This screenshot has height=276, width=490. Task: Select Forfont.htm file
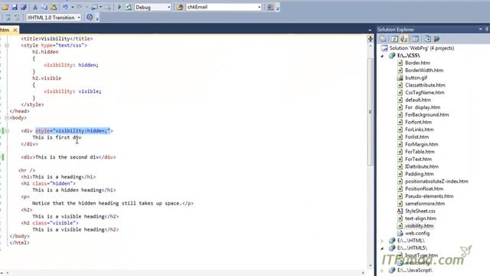[418, 122]
